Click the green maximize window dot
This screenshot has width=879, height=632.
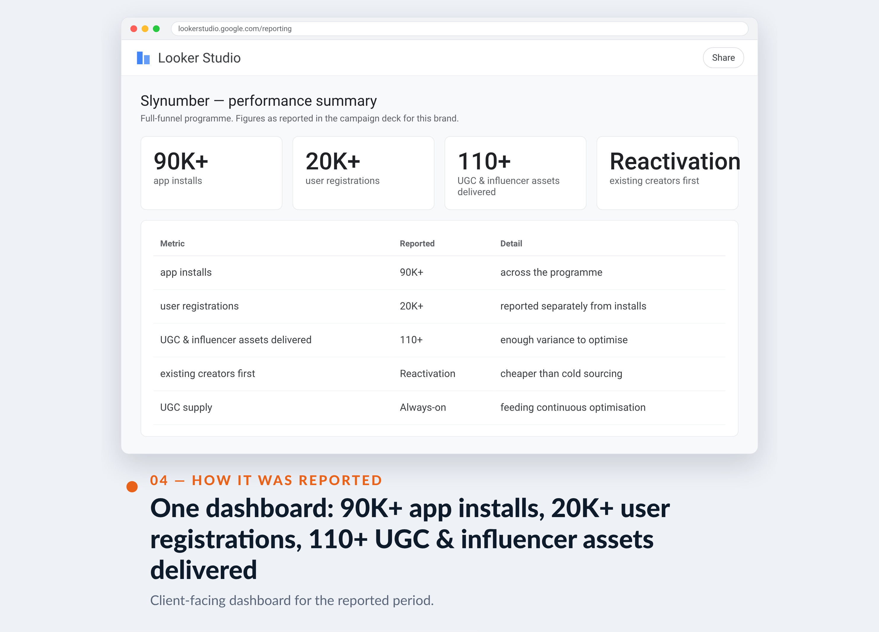tap(156, 29)
